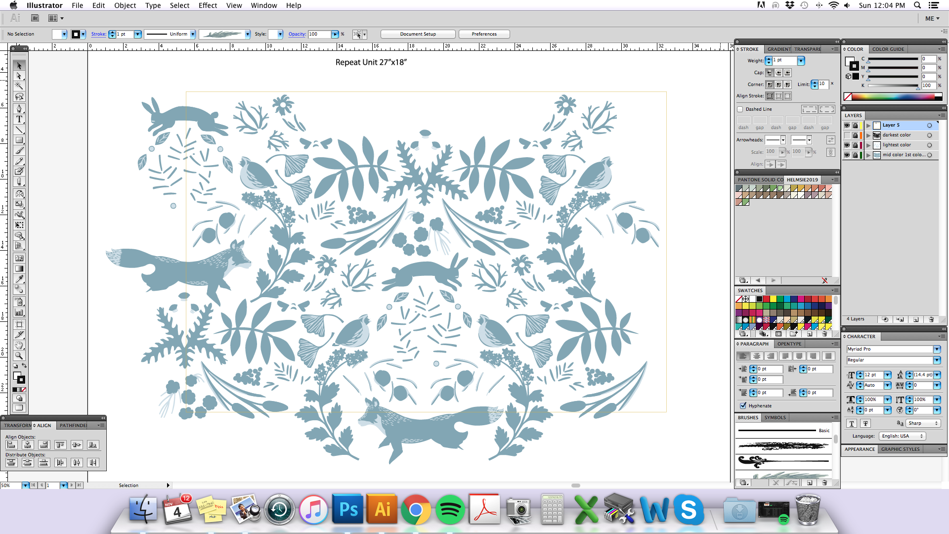949x534 pixels.
Task: Select the Pen tool
Action: click(x=19, y=108)
